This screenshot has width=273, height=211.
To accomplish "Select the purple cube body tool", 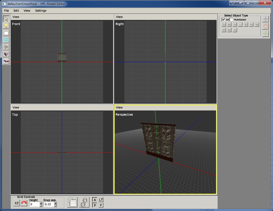I will 6,54.
